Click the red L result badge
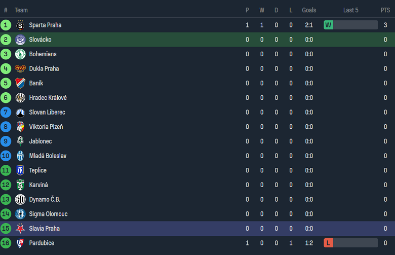 pyautogui.click(x=328, y=243)
